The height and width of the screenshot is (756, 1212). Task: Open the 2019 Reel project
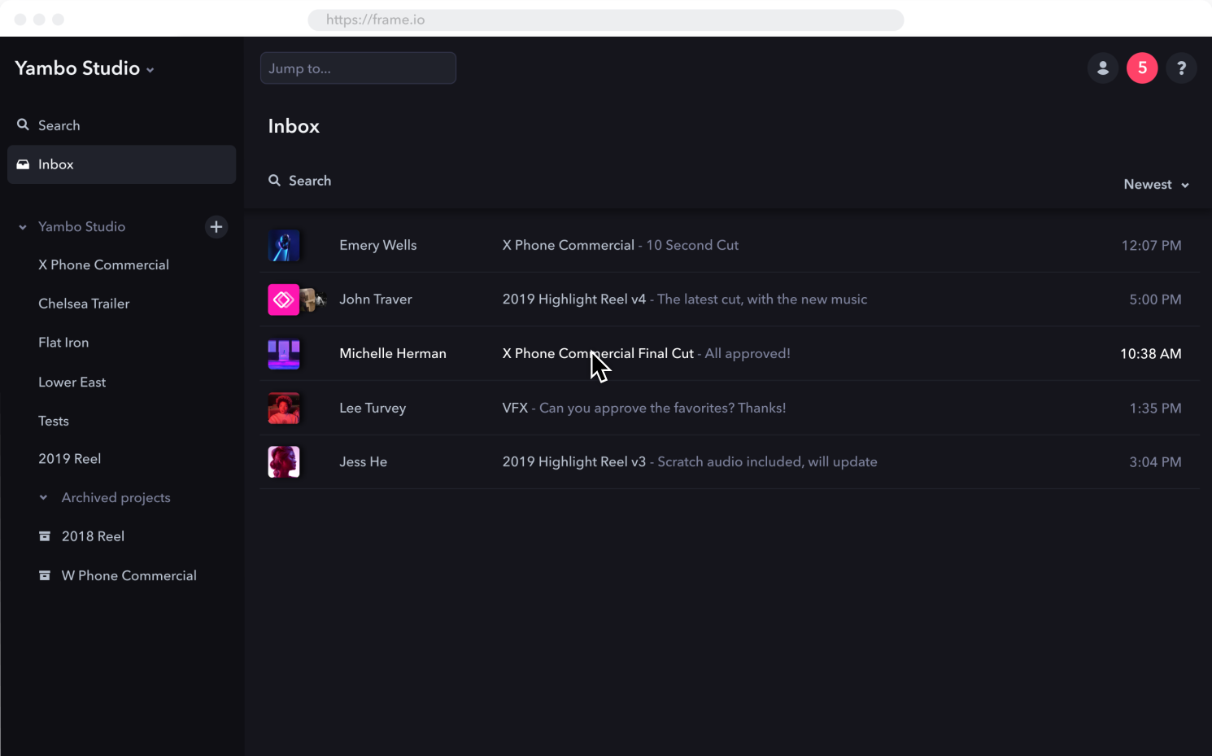click(69, 459)
